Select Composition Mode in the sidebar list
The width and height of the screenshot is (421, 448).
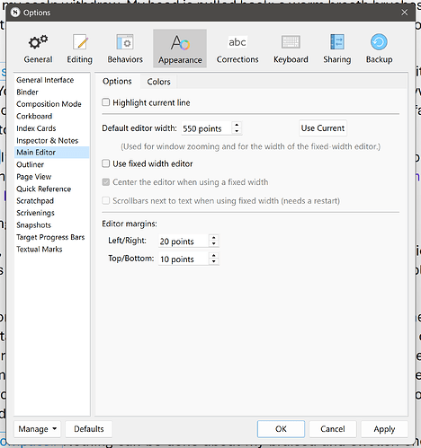(x=49, y=104)
